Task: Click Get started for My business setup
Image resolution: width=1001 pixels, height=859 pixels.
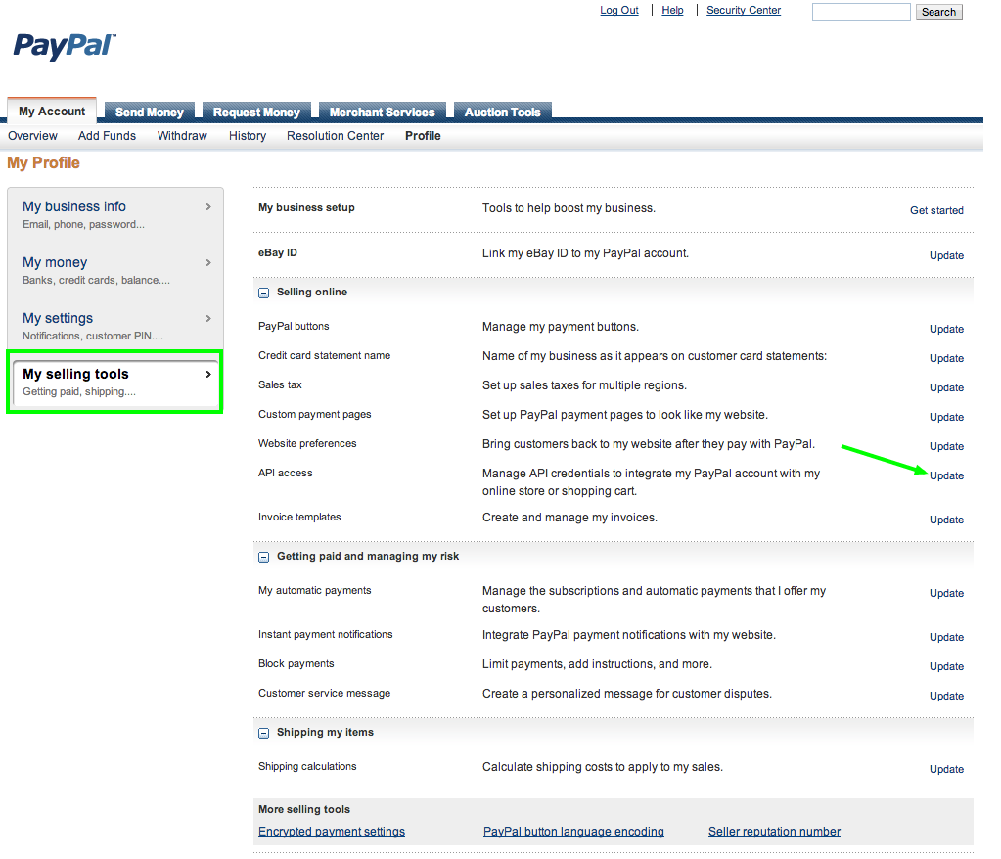Action: [x=936, y=210]
